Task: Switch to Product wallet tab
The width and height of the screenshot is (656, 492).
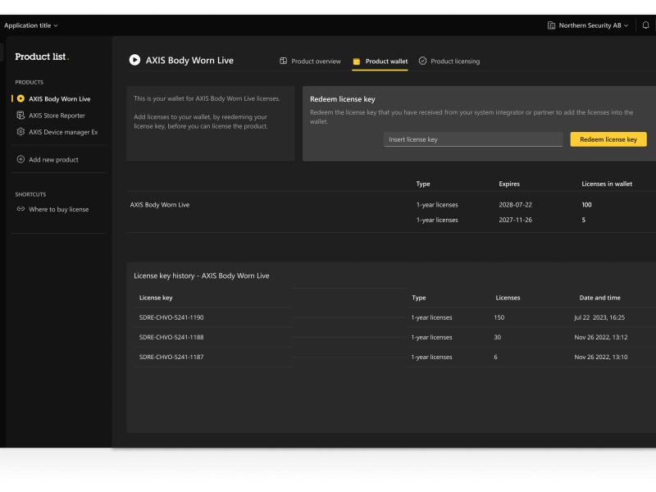Action: pos(380,61)
